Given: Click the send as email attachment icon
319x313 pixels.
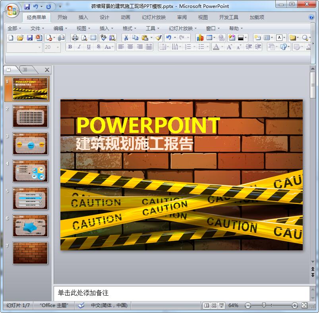Looking at the screenshot, I should click(x=61, y=38).
